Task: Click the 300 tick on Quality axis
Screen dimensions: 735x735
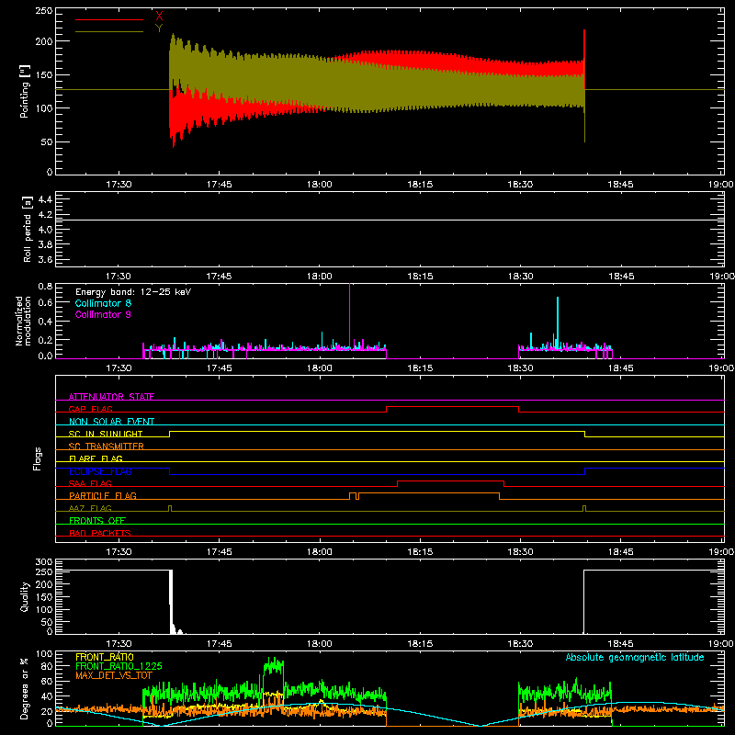Action: (43, 562)
